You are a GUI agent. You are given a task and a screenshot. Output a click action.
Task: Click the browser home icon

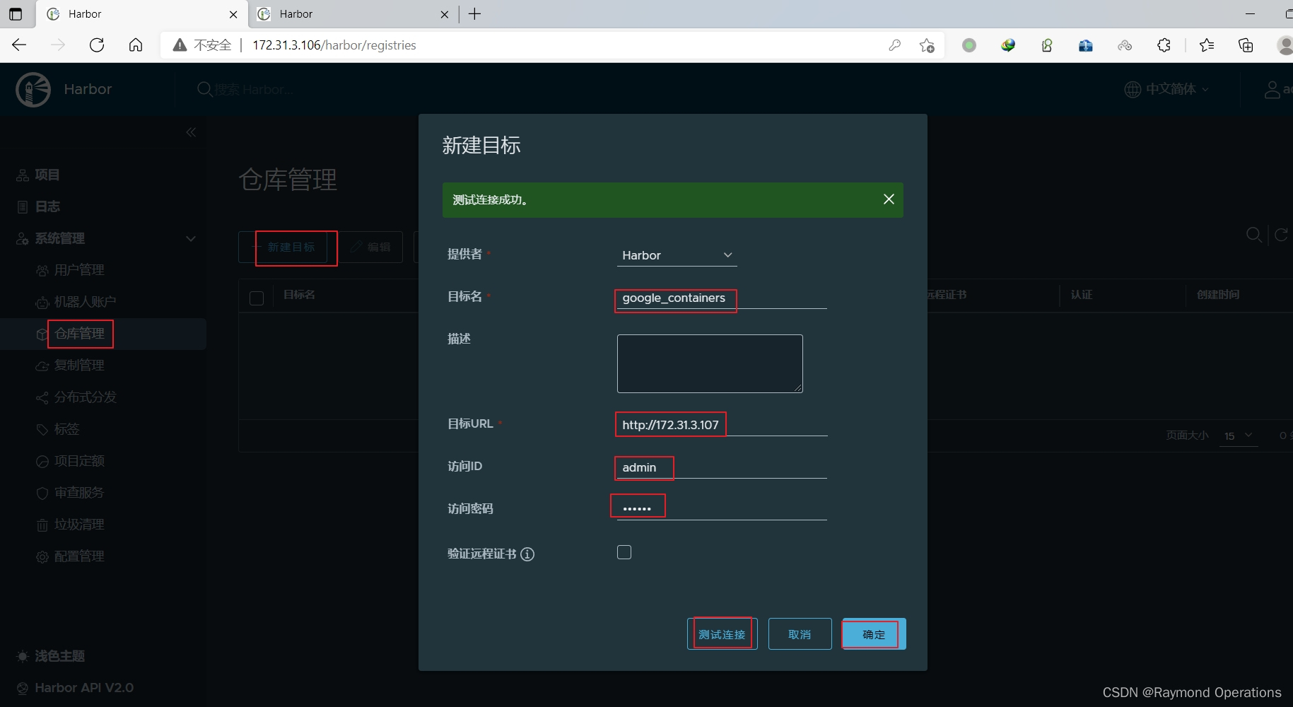(x=136, y=45)
